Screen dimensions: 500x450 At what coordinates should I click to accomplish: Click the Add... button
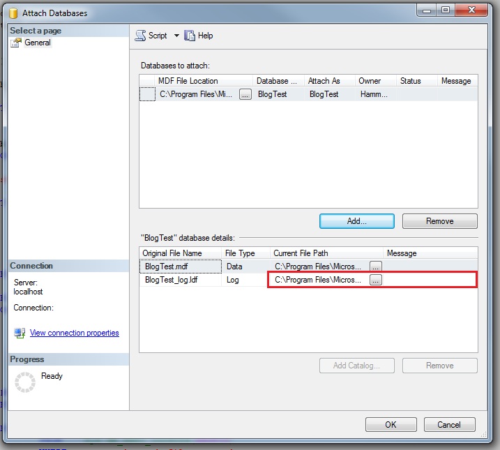[x=356, y=221]
